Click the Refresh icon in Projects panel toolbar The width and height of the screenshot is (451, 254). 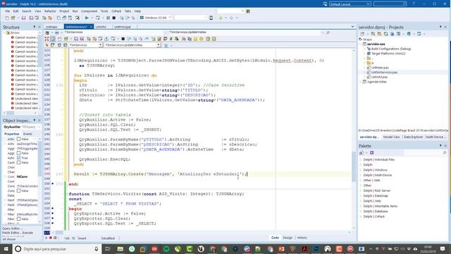[385, 34]
